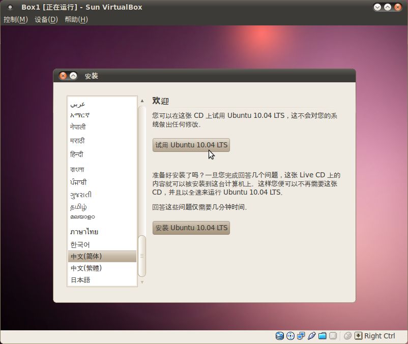Click the network adapters status icon
The width and height of the screenshot is (408, 344).
(x=301, y=336)
